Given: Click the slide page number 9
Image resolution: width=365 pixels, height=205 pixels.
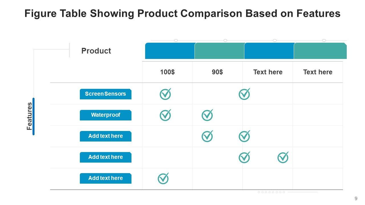Looking at the screenshot, I should tap(356, 198).
